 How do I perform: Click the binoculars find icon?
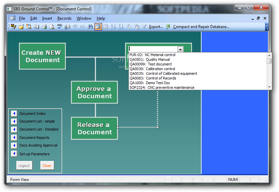(90, 27)
